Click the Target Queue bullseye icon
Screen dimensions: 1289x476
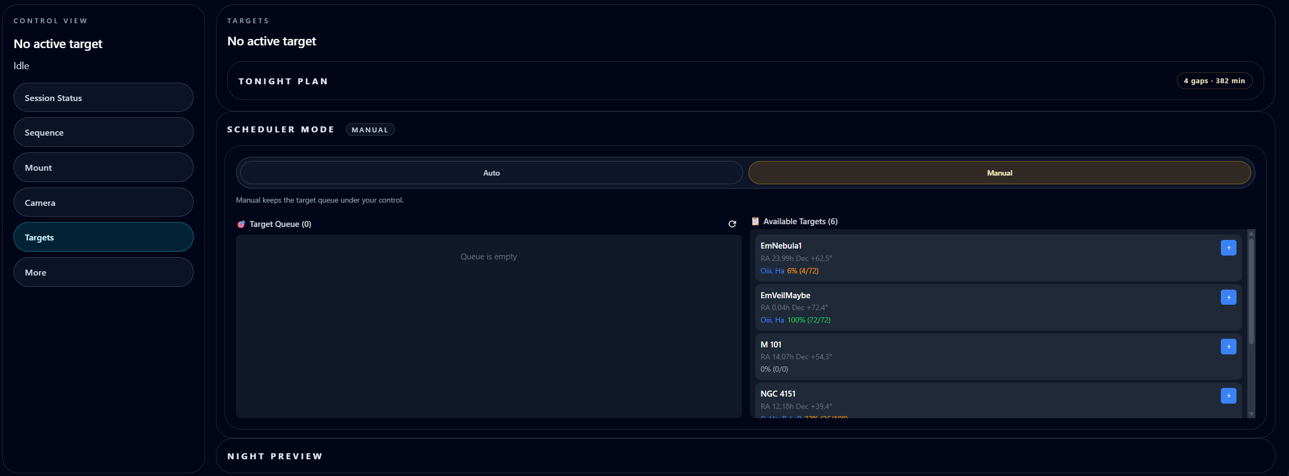tap(241, 224)
